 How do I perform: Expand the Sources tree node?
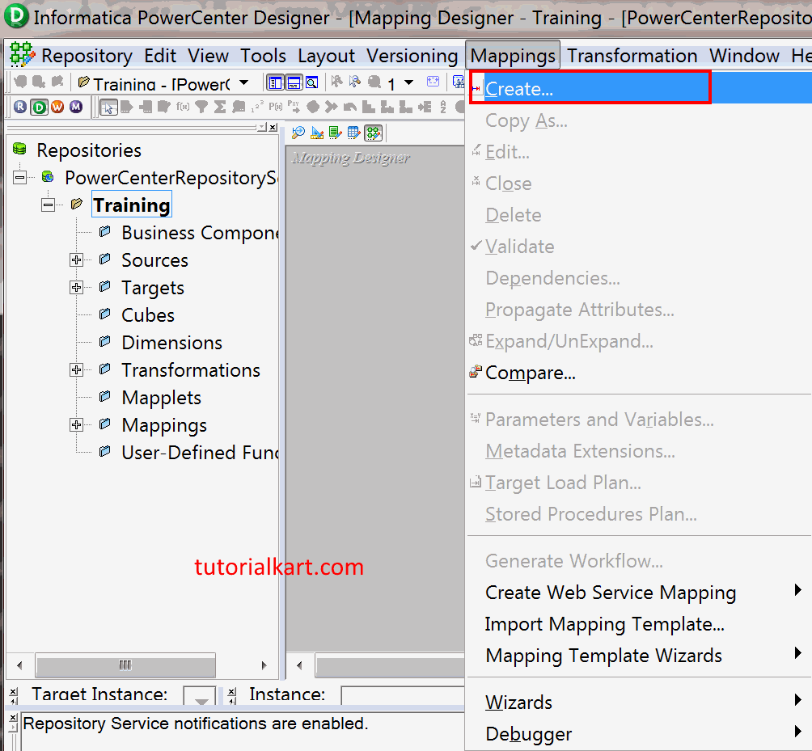click(76, 259)
